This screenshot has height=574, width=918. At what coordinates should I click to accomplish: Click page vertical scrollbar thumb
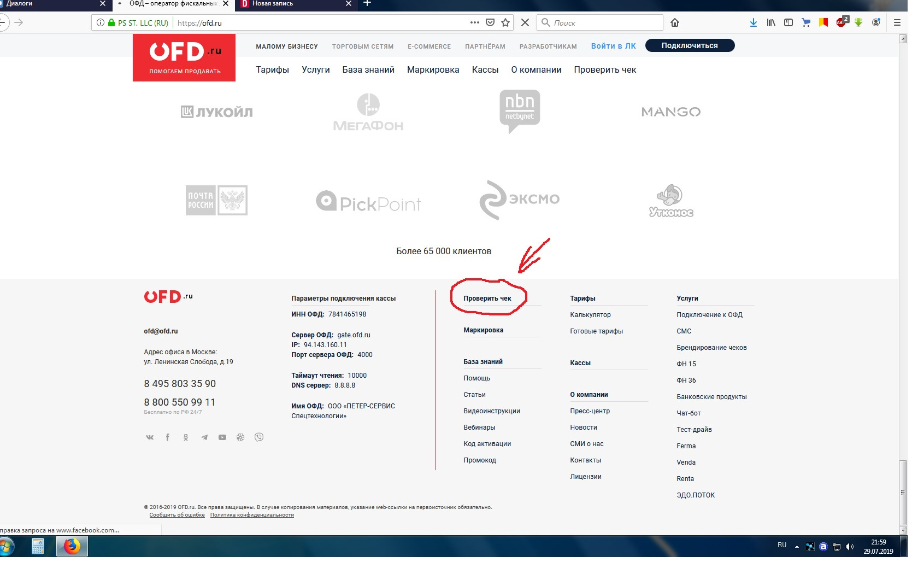coord(903,492)
